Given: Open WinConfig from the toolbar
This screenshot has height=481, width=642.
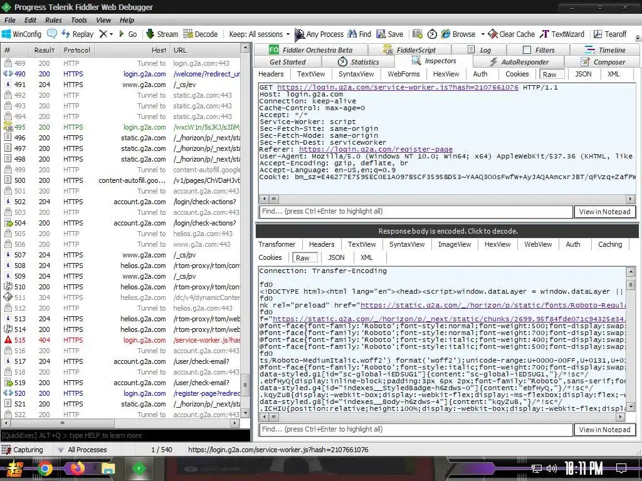Looking at the screenshot, I should click(22, 34).
